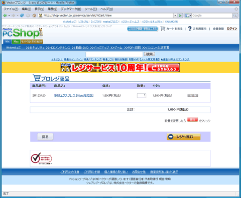Click the Vector PCShop logo
Screen dimensions: 241x198
pos(23,33)
